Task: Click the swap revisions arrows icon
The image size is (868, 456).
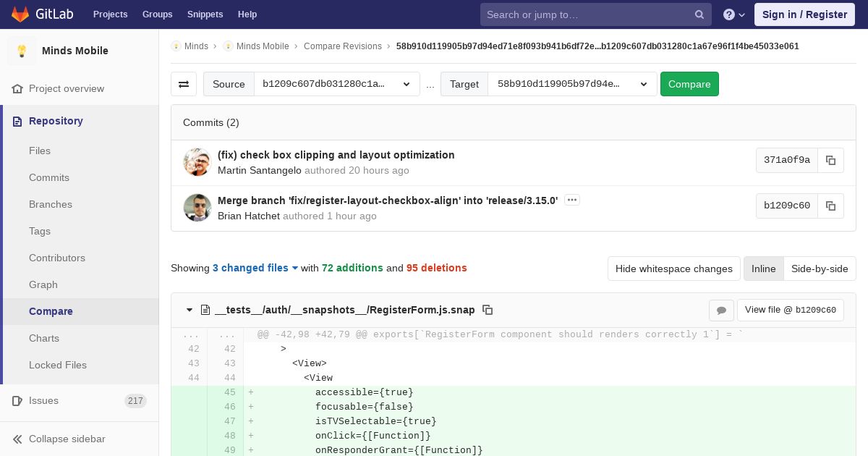Action: [x=184, y=84]
